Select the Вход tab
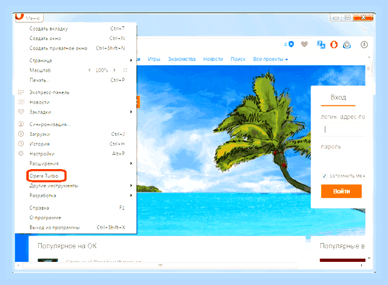Viewport: 388px width, 285px height. point(338,97)
